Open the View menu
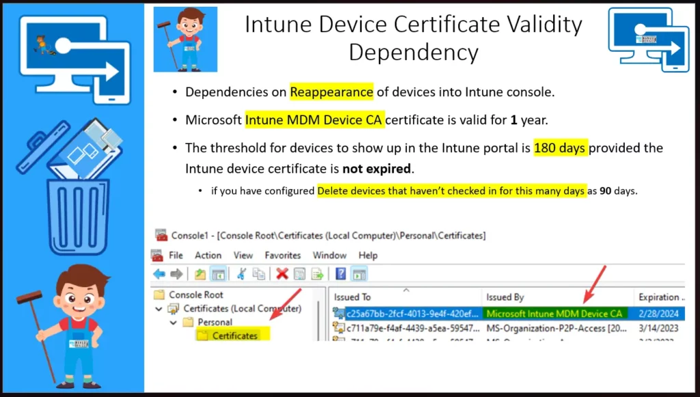Image resolution: width=700 pixels, height=397 pixels. coord(243,255)
